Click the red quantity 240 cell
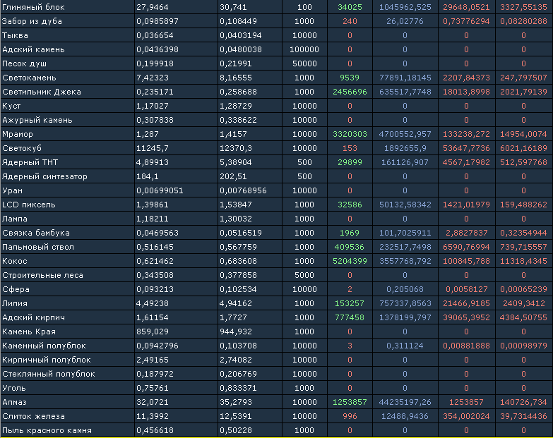Screen dimensions: 553x438 point(350,21)
